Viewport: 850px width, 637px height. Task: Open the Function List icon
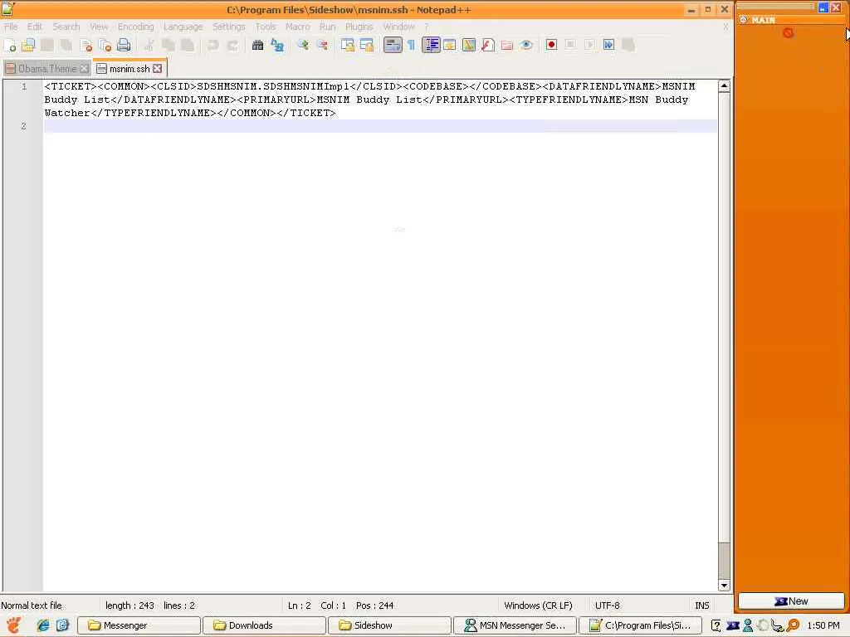[x=487, y=45]
